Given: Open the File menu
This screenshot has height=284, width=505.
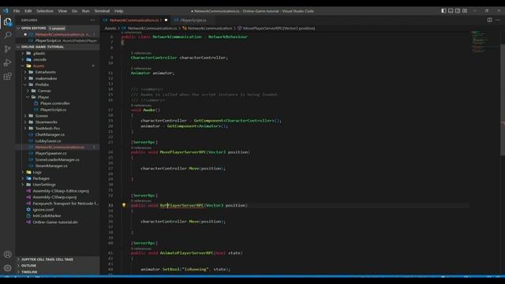Looking at the screenshot, I should pos(17,11).
